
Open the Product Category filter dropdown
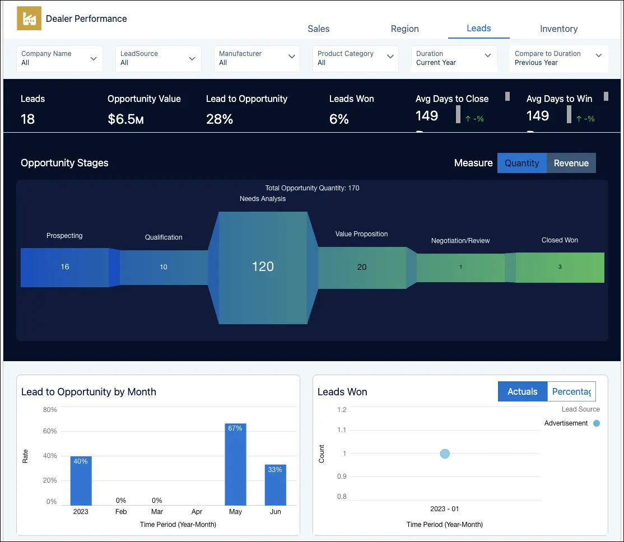pos(355,58)
